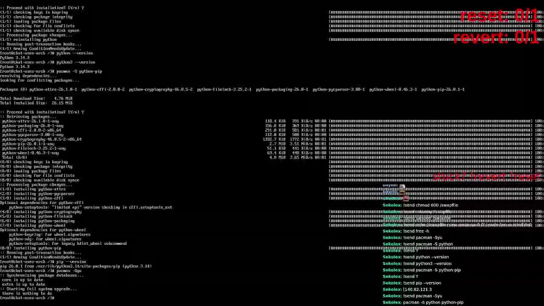The height and width of the screenshot is (306, 544).
Task: Click terminal line '(1/1) reinstalling python'
Action: click(28, 40)
